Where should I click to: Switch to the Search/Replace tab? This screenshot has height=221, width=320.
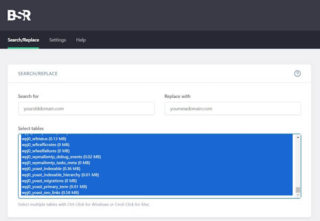click(x=23, y=40)
